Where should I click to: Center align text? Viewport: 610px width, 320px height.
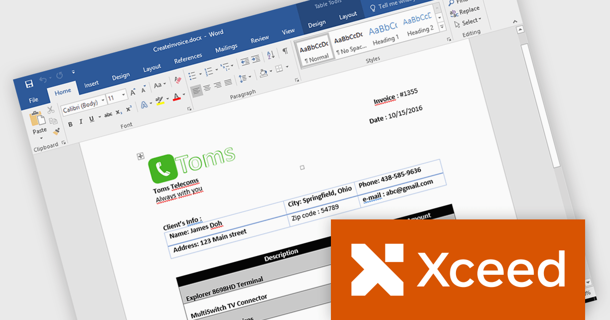coord(207,87)
